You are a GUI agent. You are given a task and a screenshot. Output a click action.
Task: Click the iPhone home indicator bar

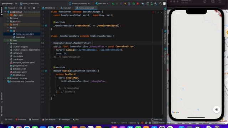coord(196,117)
